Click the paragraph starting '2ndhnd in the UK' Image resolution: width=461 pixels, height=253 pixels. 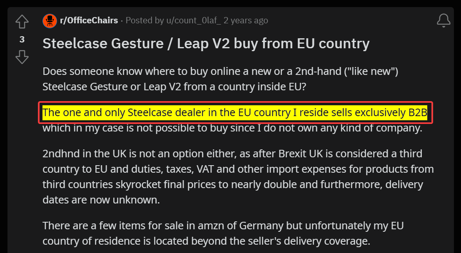pos(238,176)
